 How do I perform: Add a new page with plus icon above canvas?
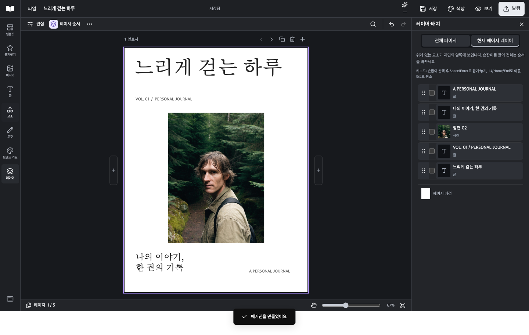click(302, 39)
